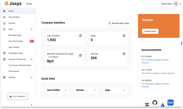Expand the Settings section in sidebar

pyautogui.click(x=32, y=77)
